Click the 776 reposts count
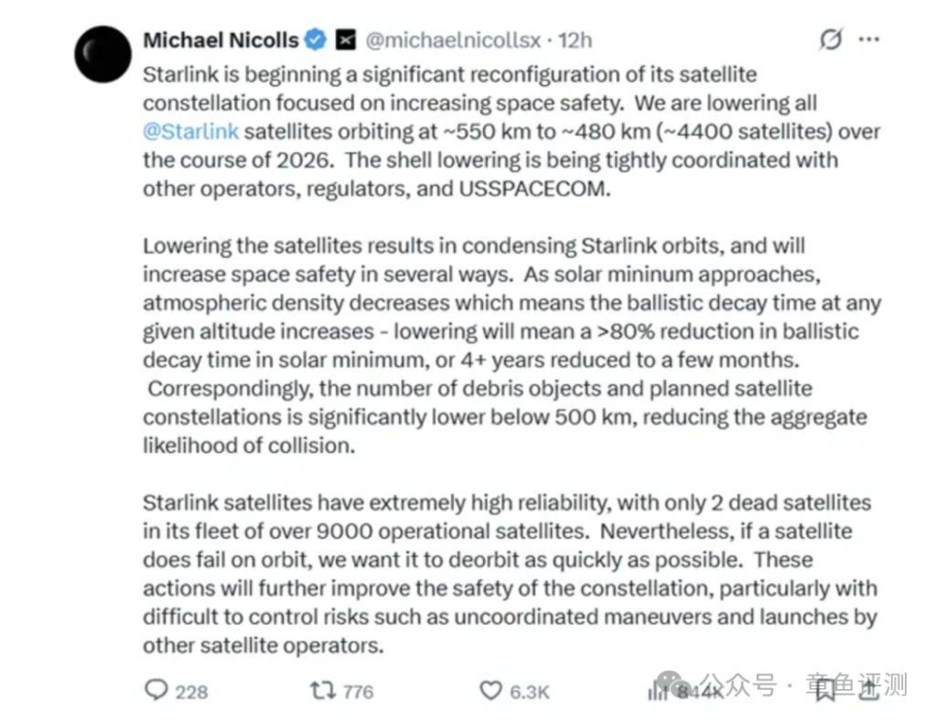Screen dimensions: 937x722 point(358,692)
